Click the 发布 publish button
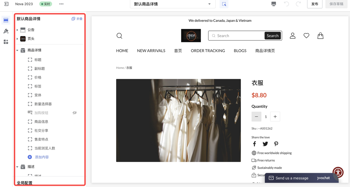Screen dimensions: 350x187 [x=315, y=4]
